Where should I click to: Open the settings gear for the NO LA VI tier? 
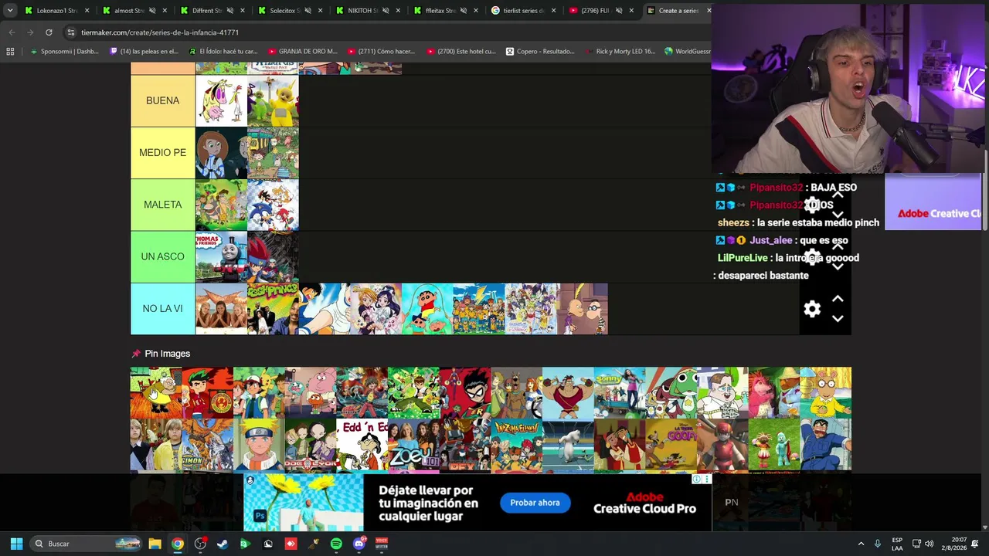812,309
